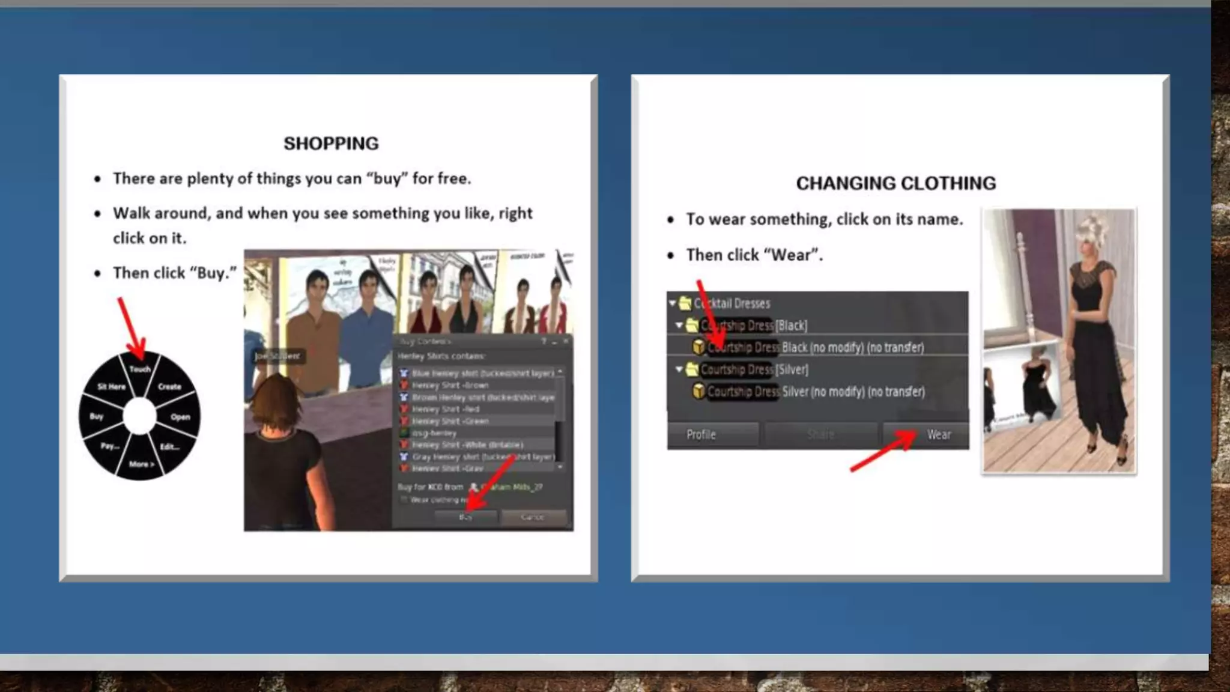
Task: Click the Cocktail Dresses folder icon
Action: click(685, 303)
